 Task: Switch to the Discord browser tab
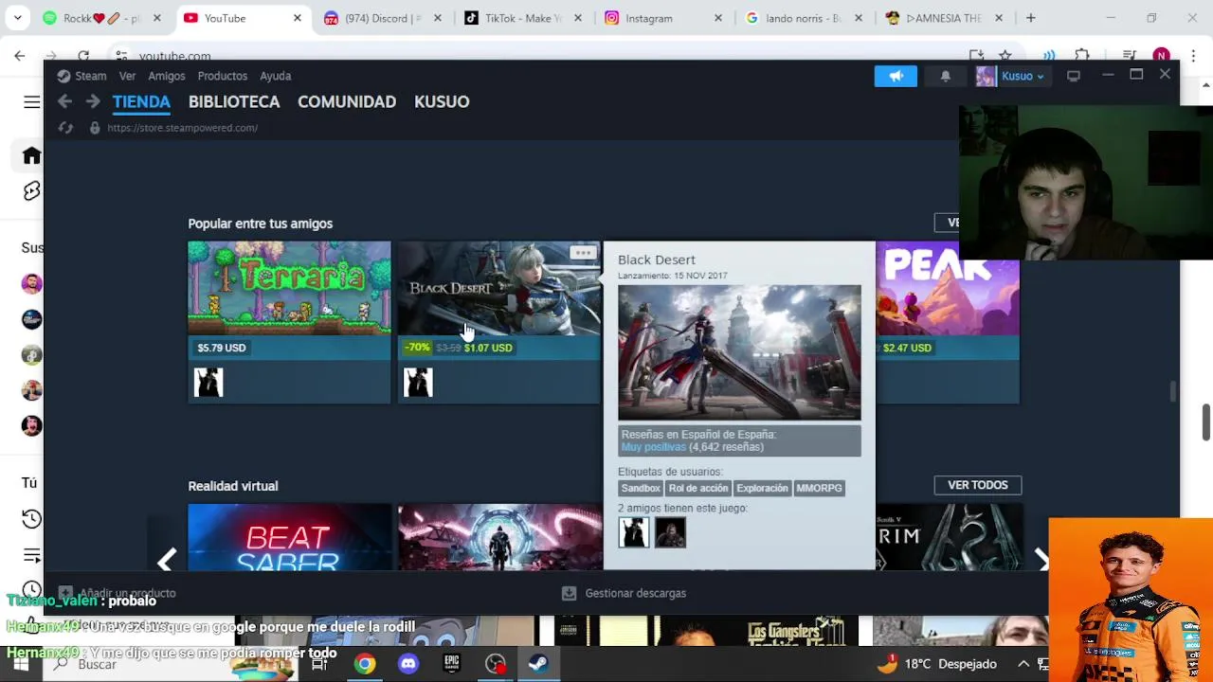click(x=382, y=18)
